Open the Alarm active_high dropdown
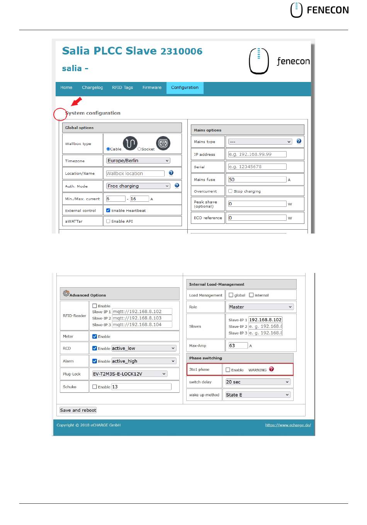The width and height of the screenshot is (367, 525). click(x=144, y=361)
